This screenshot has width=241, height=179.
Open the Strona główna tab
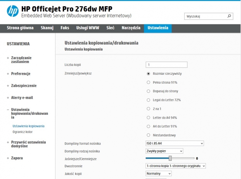[20, 28]
